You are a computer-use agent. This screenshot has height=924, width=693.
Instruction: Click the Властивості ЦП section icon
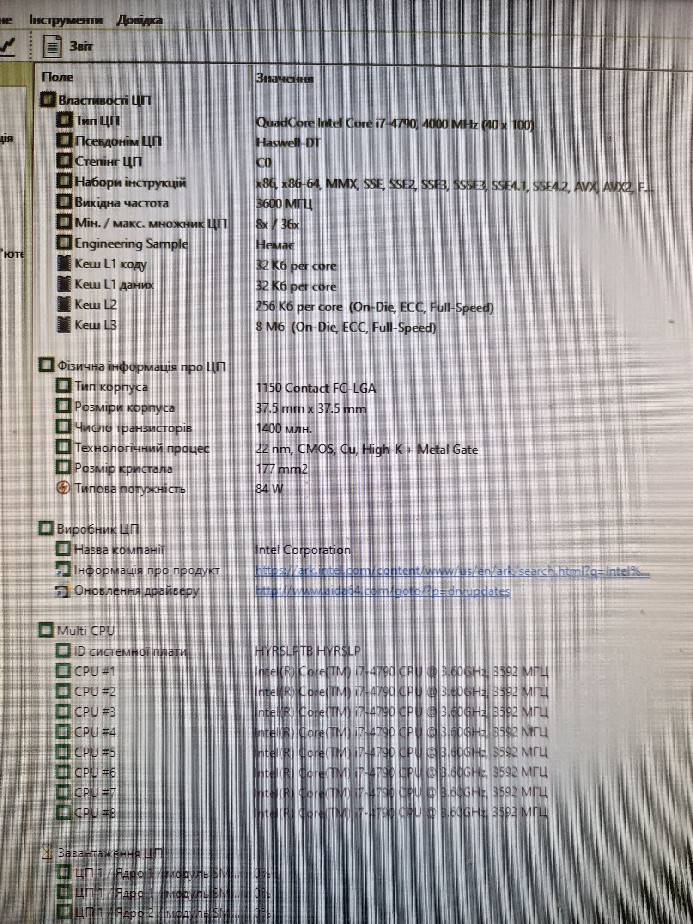coord(47,100)
